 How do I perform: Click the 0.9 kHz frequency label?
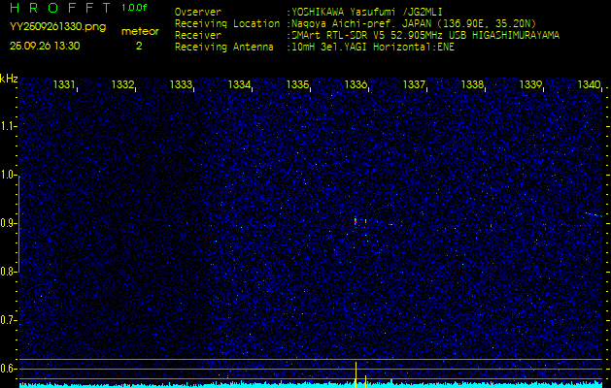point(9,223)
